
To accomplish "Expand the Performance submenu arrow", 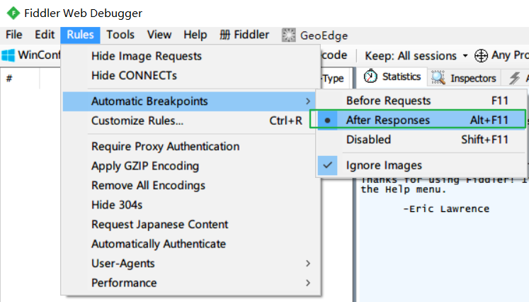I will pyautogui.click(x=307, y=283).
